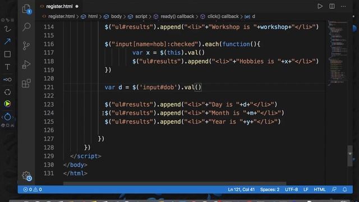Click line number 121 in gutter

(x=49, y=88)
